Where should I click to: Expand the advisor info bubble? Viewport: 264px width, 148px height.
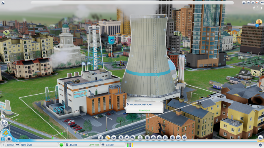(257, 25)
